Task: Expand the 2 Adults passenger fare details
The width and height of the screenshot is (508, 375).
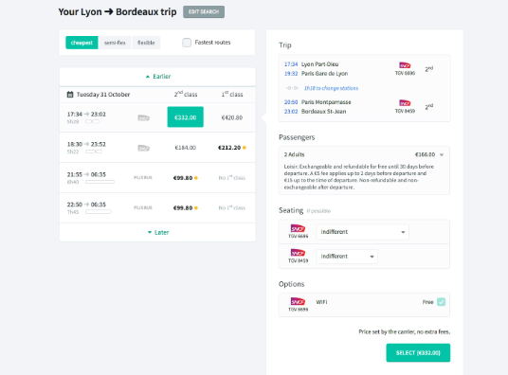Action: coord(442,154)
